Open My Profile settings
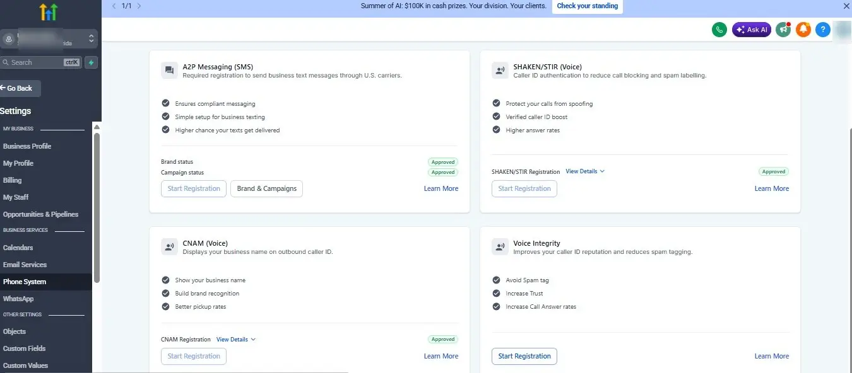 pyautogui.click(x=18, y=163)
